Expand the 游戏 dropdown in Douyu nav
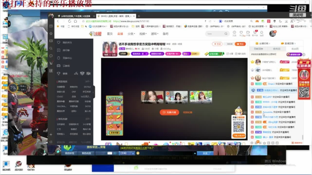Viewport: 312px width, 175px height. coord(155,34)
